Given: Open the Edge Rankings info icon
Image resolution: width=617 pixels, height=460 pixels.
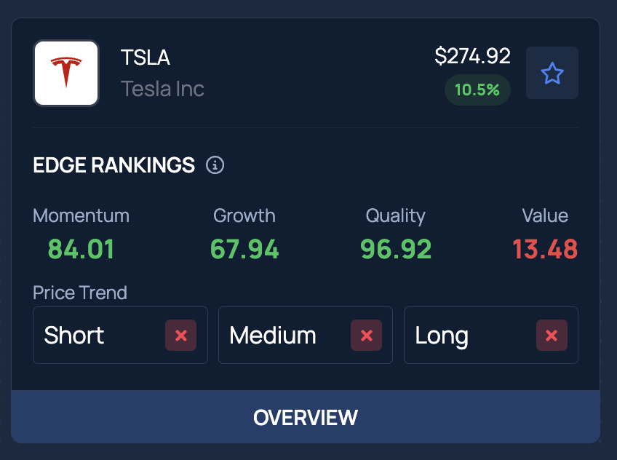Looking at the screenshot, I should point(215,165).
